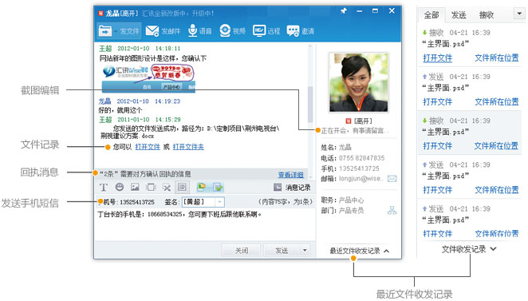Click the sender name 王超 at 14:18:11
This screenshot has width=528, height=301.
pyautogui.click(x=105, y=49)
